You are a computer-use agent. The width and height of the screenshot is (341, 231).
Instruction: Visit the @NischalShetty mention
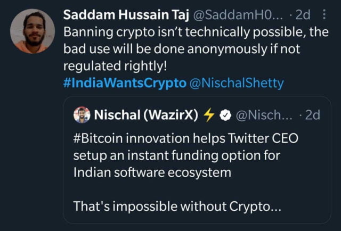pyautogui.click(x=241, y=84)
